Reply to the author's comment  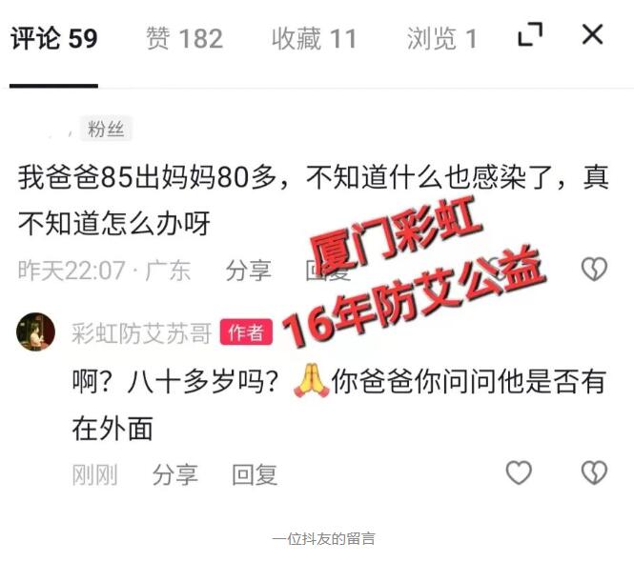[x=255, y=474]
